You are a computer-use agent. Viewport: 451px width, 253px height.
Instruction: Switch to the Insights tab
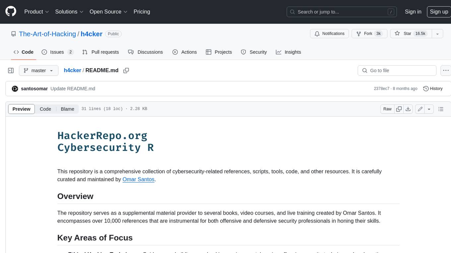(x=289, y=52)
